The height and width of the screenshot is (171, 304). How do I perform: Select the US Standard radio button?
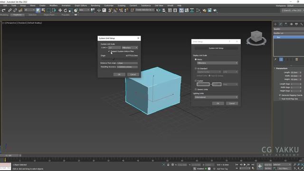pyautogui.click(x=196, y=68)
